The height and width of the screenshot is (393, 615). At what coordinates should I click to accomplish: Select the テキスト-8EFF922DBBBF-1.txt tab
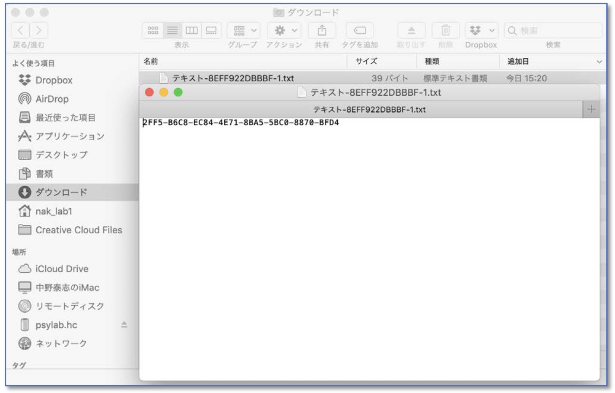369,110
